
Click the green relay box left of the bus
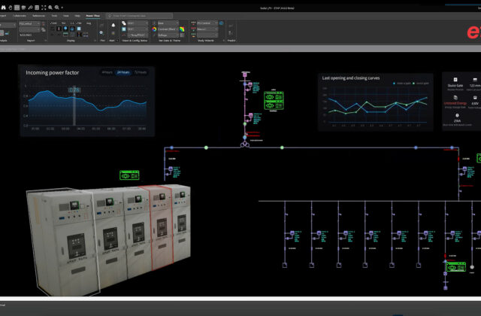point(129,176)
